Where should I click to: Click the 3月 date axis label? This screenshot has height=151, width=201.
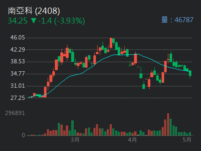coord(75,140)
